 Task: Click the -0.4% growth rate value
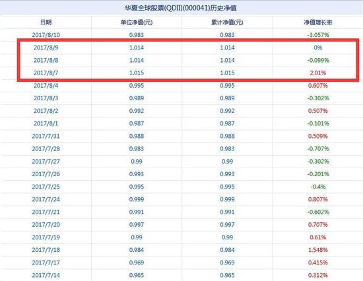318,187
